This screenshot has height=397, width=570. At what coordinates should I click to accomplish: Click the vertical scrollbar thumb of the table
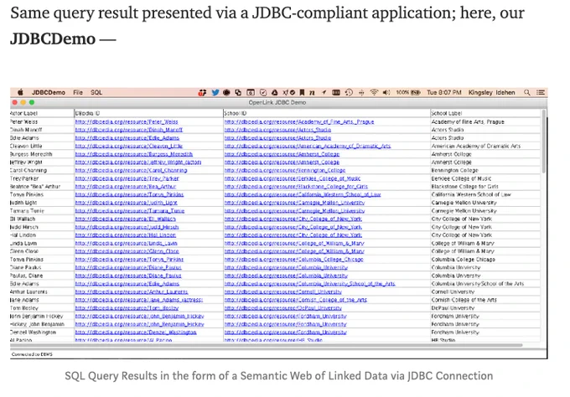(x=543, y=141)
